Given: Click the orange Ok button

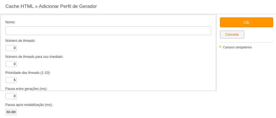Looking at the screenshot, I should point(247,22).
